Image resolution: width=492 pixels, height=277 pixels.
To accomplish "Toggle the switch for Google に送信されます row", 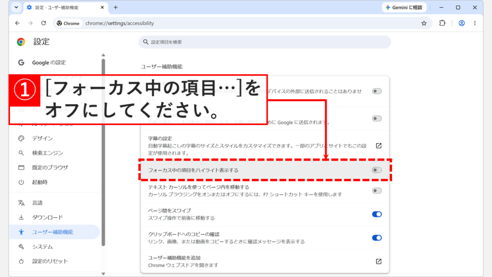I will click(377, 118).
